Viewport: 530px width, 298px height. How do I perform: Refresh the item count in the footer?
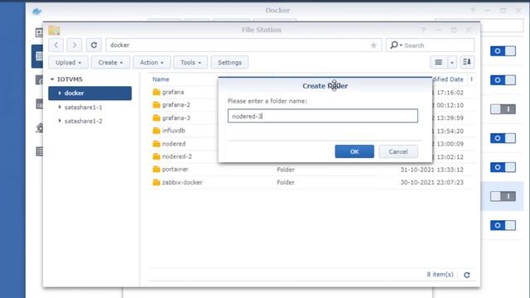467,275
